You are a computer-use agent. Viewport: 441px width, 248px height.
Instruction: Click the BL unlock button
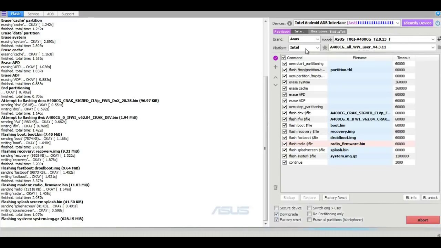point(430,198)
